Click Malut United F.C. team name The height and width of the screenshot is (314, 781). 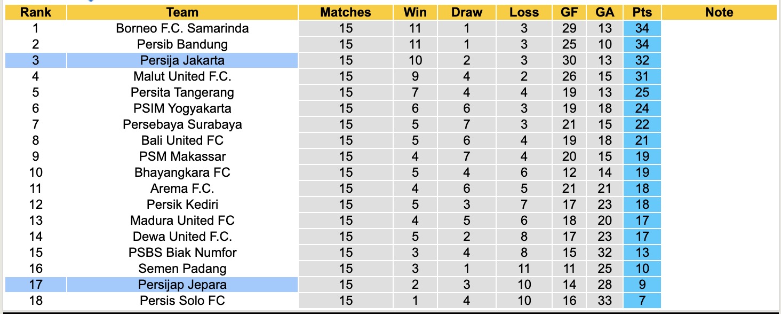point(182,76)
